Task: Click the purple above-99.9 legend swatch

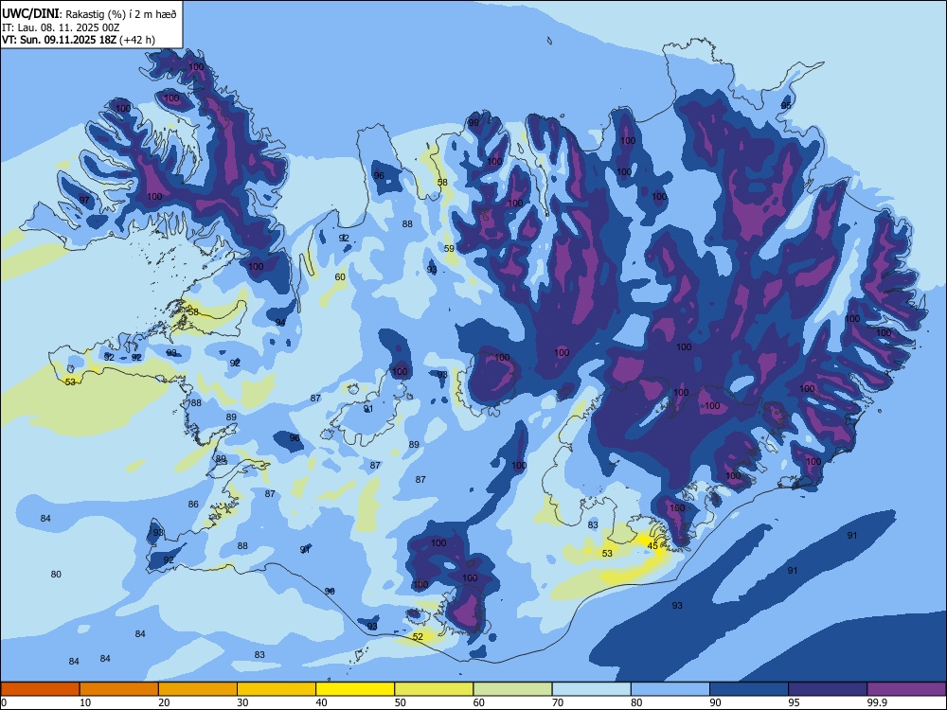Action: coord(906,689)
